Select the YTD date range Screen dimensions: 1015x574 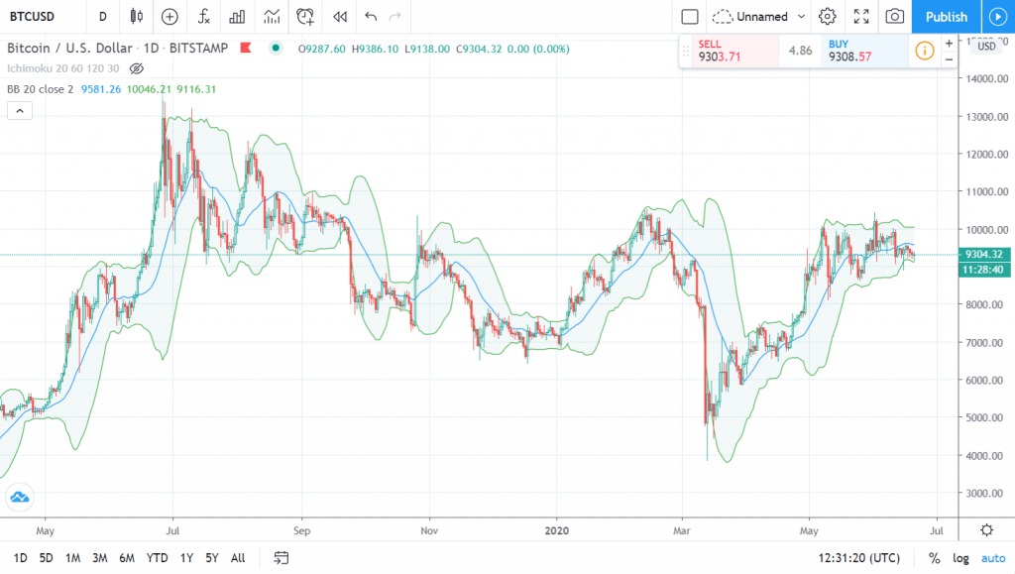[157, 558]
